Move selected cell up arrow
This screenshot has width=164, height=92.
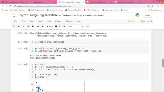pyautogui.click(x=38, y=27)
